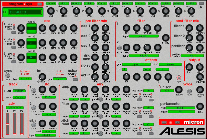The height and width of the screenshot is (139, 207).
Task: Click the f1 to f2 knob
Action: click(x=166, y=38)
